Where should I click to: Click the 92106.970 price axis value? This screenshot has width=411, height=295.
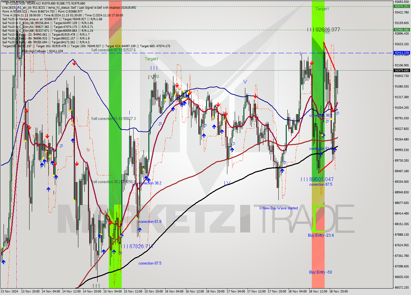[x=402, y=65]
